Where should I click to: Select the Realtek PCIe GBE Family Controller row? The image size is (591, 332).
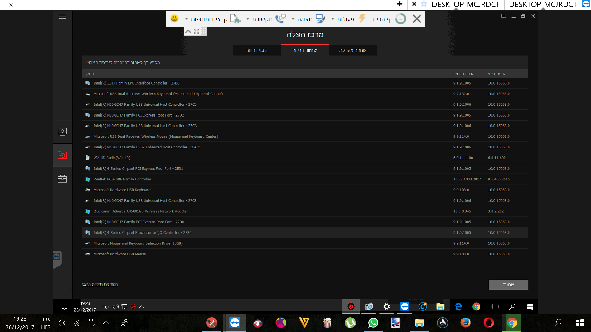(305, 179)
